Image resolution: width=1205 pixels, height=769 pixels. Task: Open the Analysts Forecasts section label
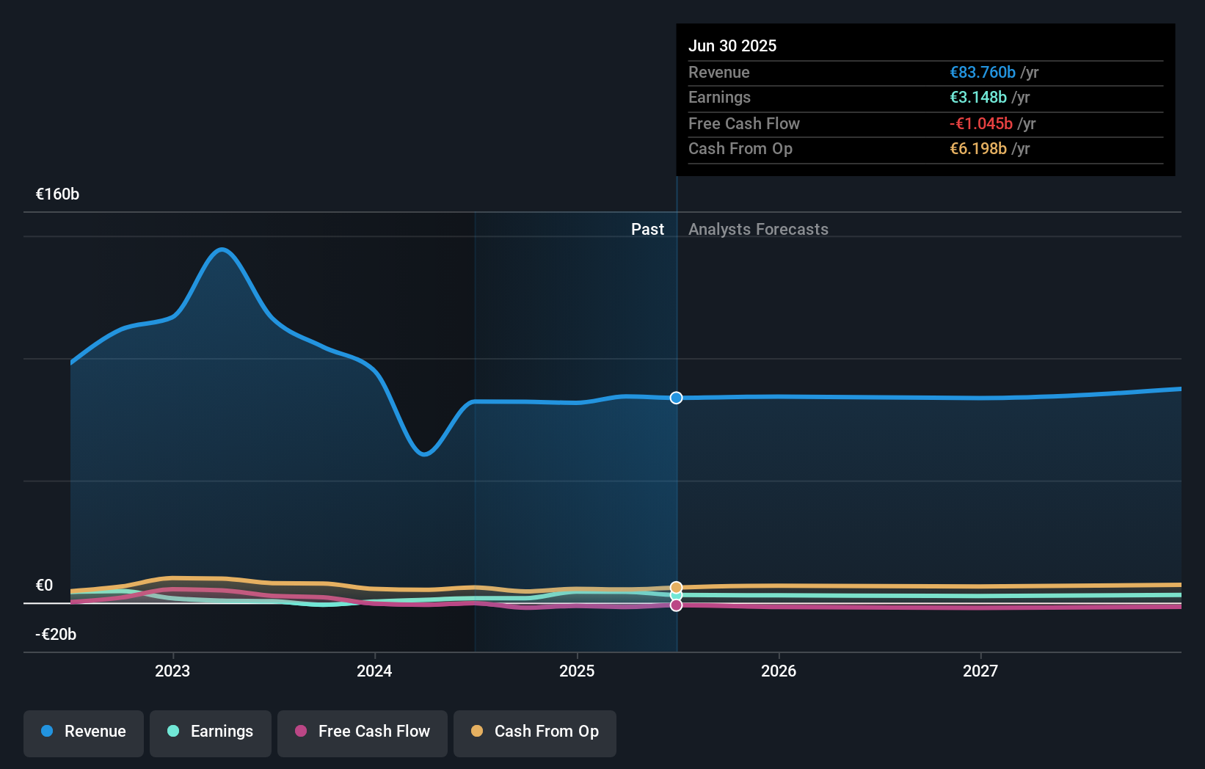click(x=758, y=229)
